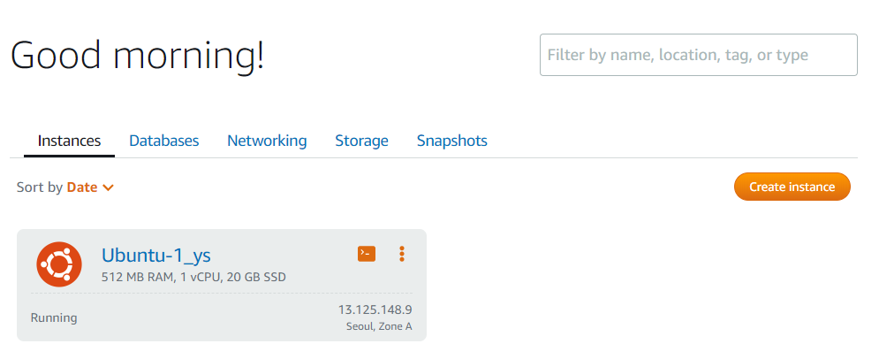879x359 pixels.
Task: Click the IP address 13.125.148.9
Action: 375,309
